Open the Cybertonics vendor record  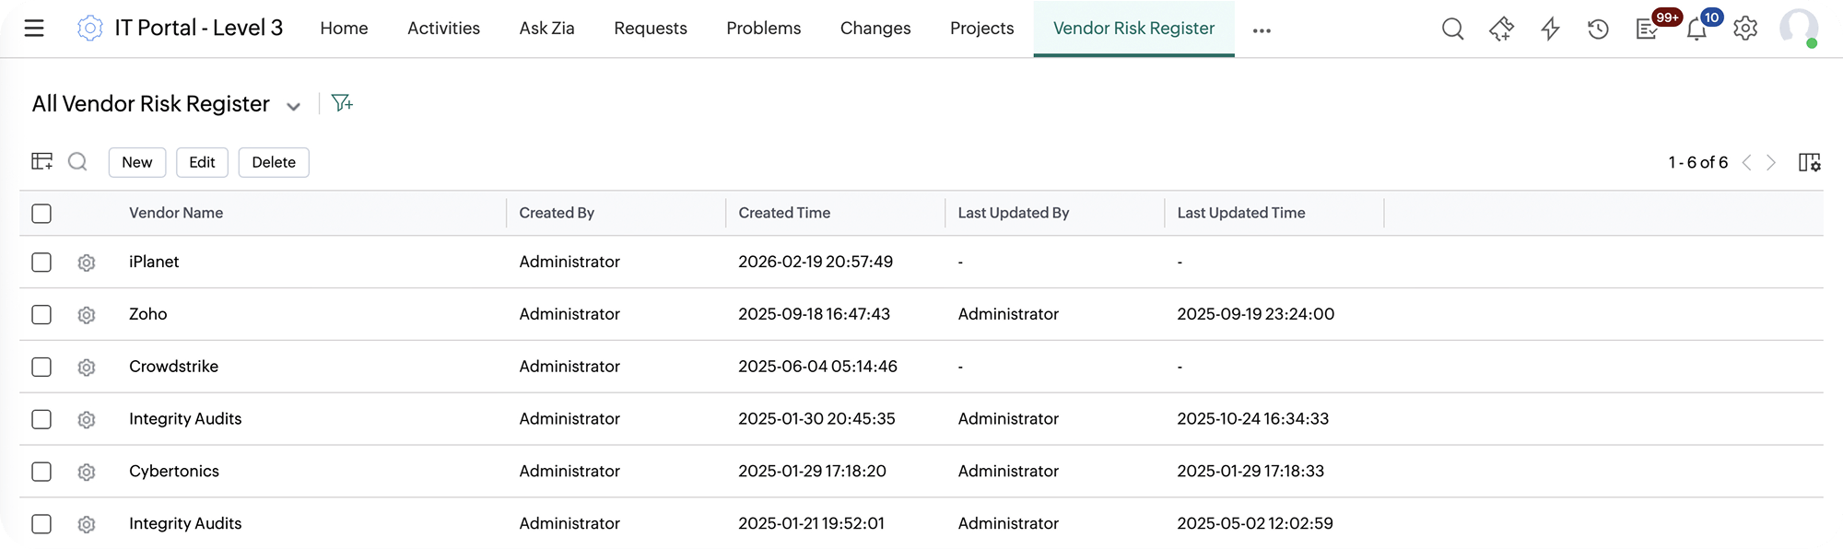click(x=174, y=471)
